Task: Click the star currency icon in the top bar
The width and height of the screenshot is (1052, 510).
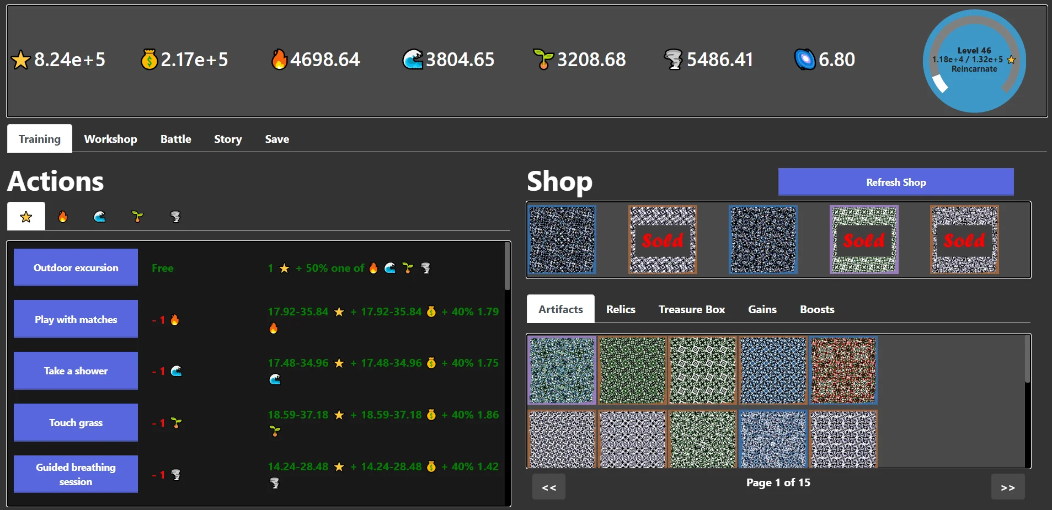Action: point(21,60)
